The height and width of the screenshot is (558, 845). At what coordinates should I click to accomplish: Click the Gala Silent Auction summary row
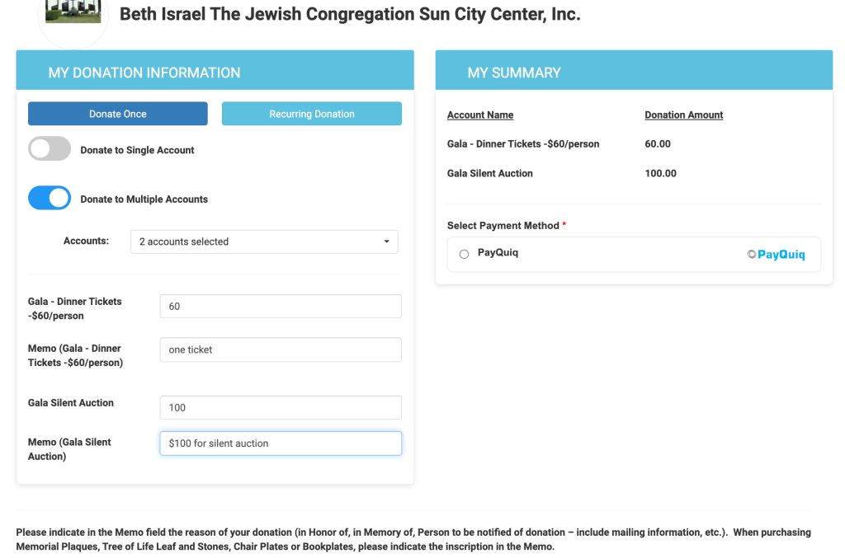pos(490,174)
